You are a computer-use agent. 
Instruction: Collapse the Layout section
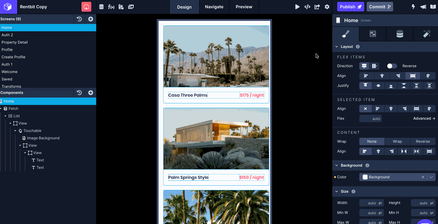tap(337, 47)
